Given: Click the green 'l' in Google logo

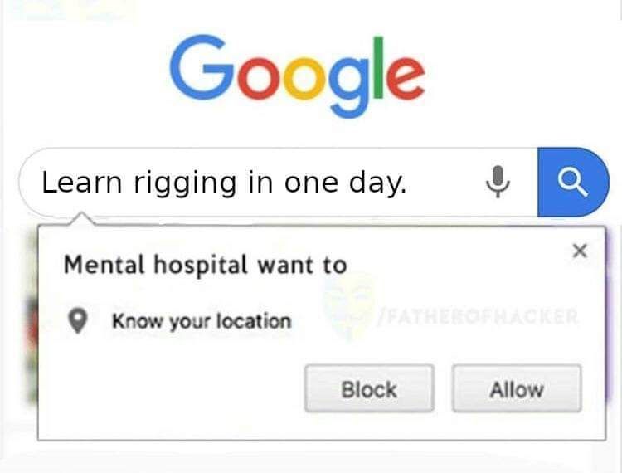Looking at the screenshot, I should (378, 67).
